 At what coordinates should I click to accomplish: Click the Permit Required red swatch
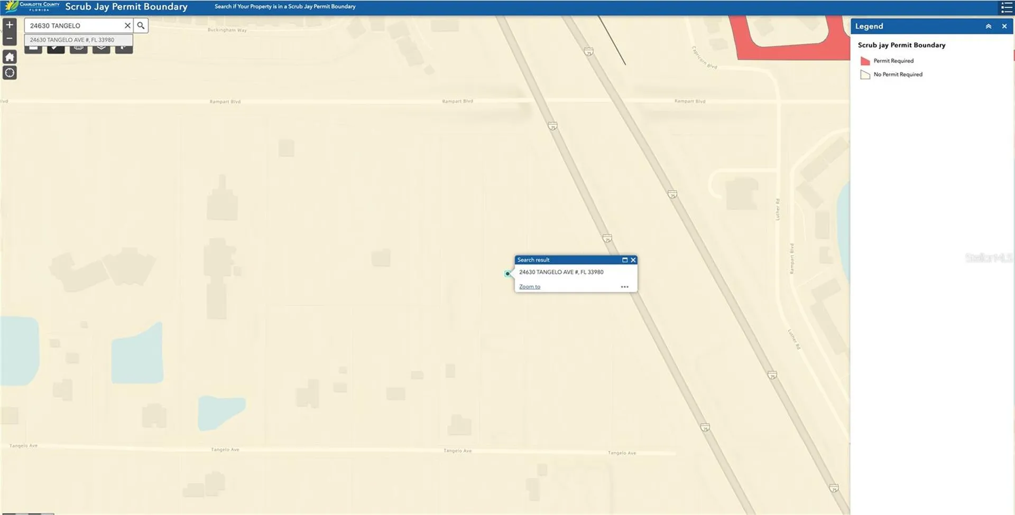click(x=865, y=61)
